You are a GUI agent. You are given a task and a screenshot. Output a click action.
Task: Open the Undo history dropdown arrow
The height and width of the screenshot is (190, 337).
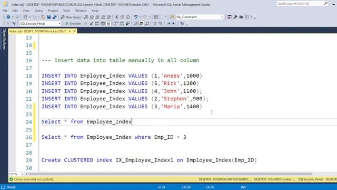pos(141,17)
